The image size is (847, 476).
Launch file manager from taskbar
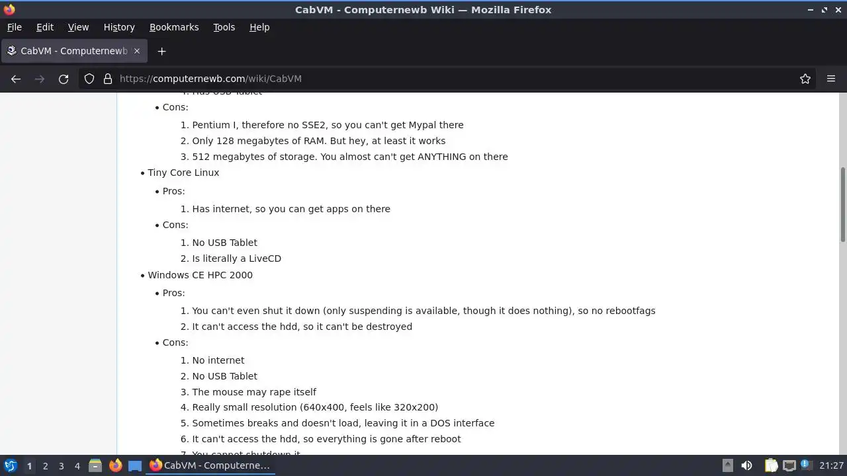(x=95, y=465)
